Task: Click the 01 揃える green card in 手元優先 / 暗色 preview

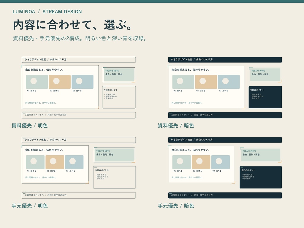Action: (182, 162)
